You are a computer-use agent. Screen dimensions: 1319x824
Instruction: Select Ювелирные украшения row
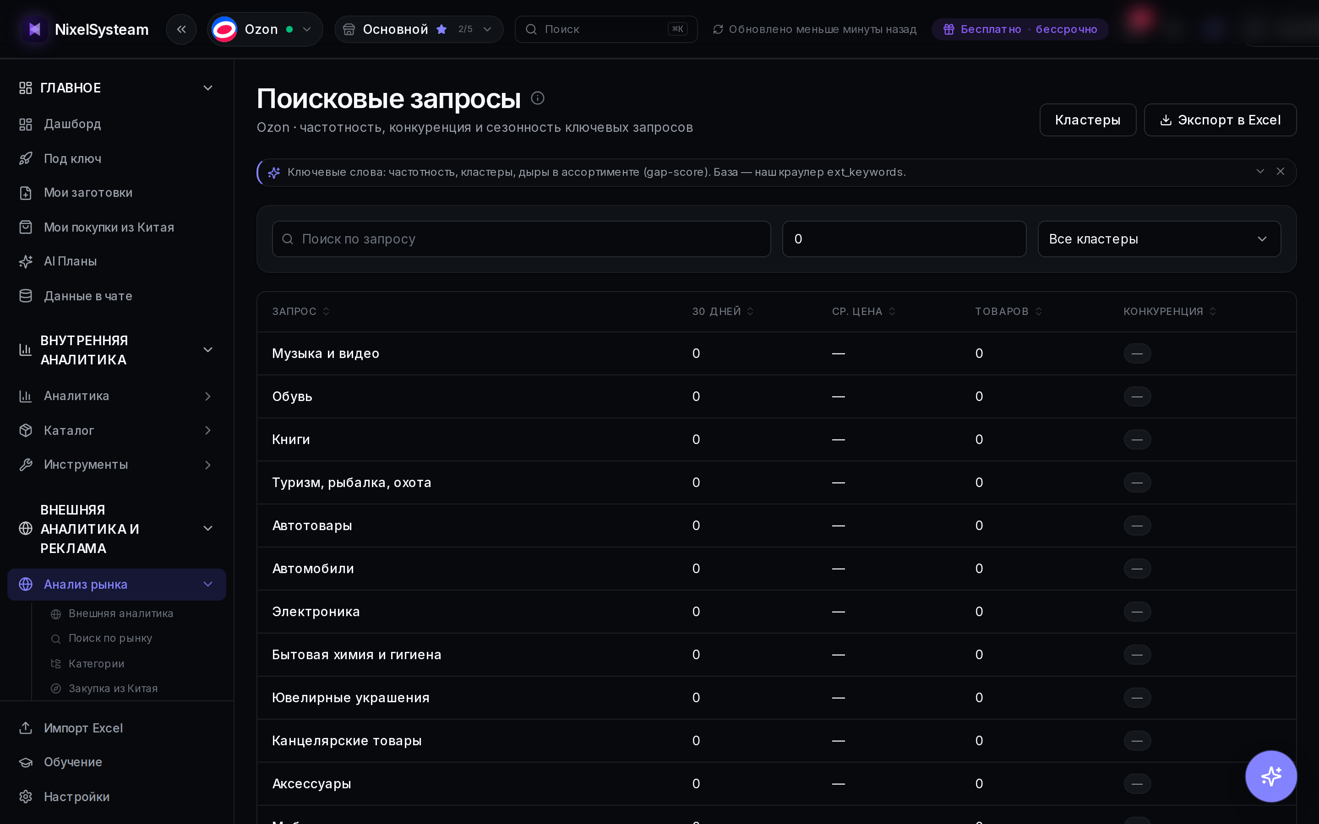776,698
